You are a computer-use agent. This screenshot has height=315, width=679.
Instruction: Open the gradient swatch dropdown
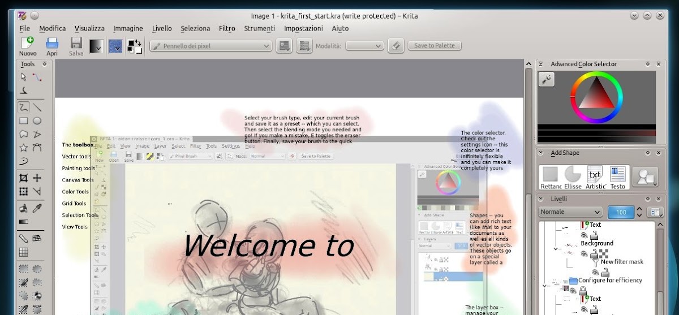[96, 46]
